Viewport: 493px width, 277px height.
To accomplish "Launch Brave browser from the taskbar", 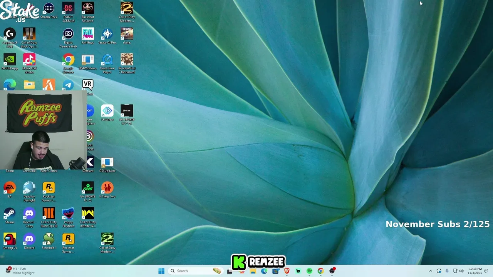I will (287, 271).
